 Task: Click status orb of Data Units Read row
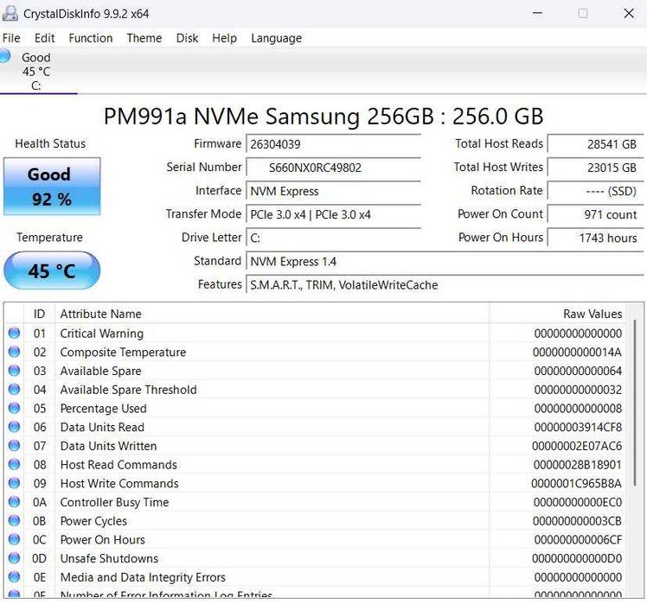[x=14, y=427]
